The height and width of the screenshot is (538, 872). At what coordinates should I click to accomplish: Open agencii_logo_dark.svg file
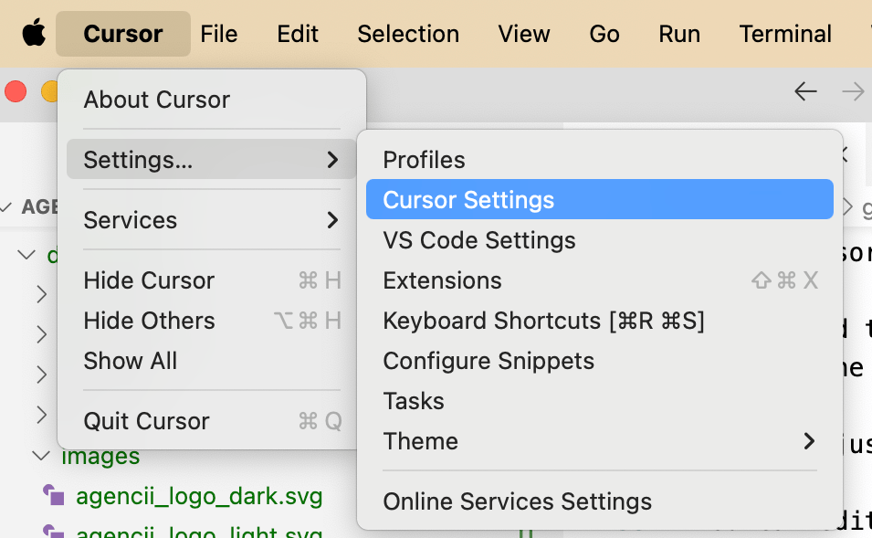pos(199,496)
